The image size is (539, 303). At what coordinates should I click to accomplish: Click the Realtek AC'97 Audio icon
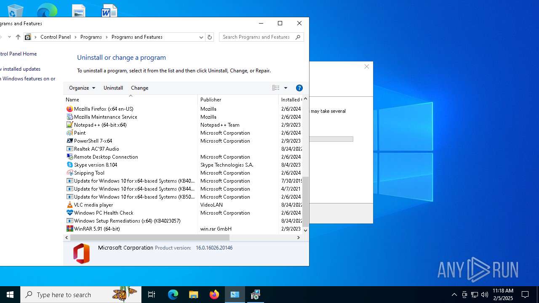pyautogui.click(x=70, y=149)
